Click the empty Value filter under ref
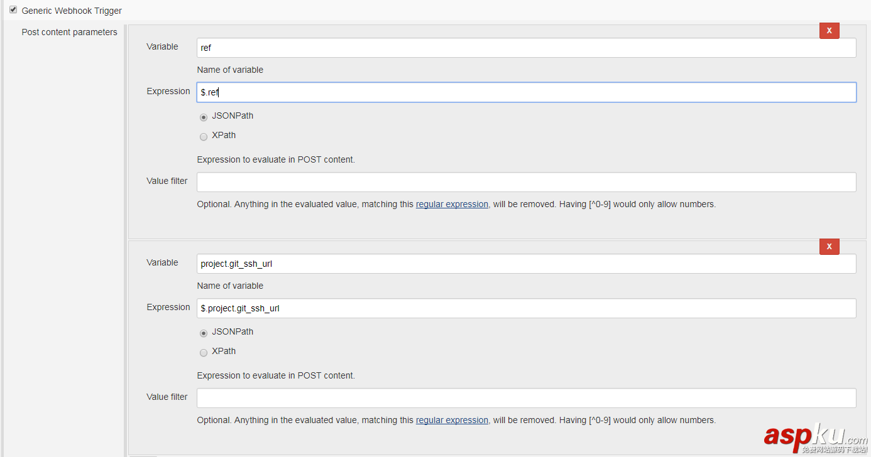871x457 pixels. pos(525,182)
